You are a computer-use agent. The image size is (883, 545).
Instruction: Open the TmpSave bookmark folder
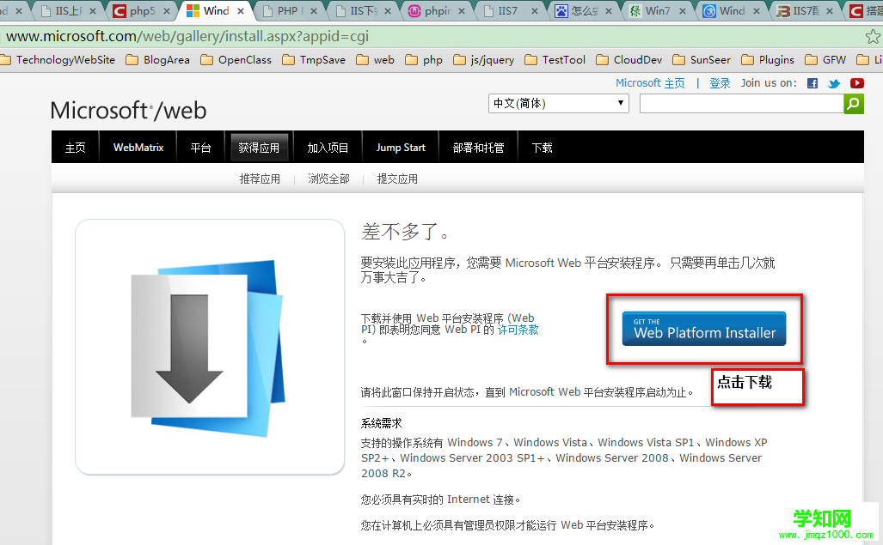click(x=314, y=59)
